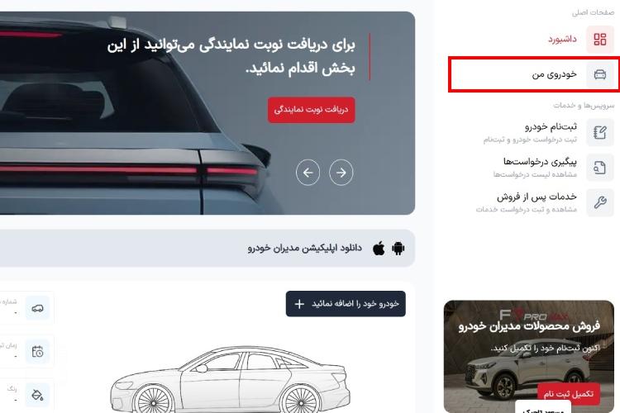Open داشبورد menu item

tap(562, 39)
